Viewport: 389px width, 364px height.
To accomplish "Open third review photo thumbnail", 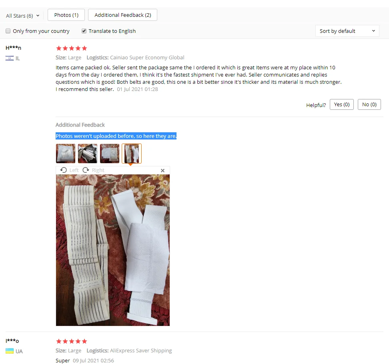I will coord(110,154).
